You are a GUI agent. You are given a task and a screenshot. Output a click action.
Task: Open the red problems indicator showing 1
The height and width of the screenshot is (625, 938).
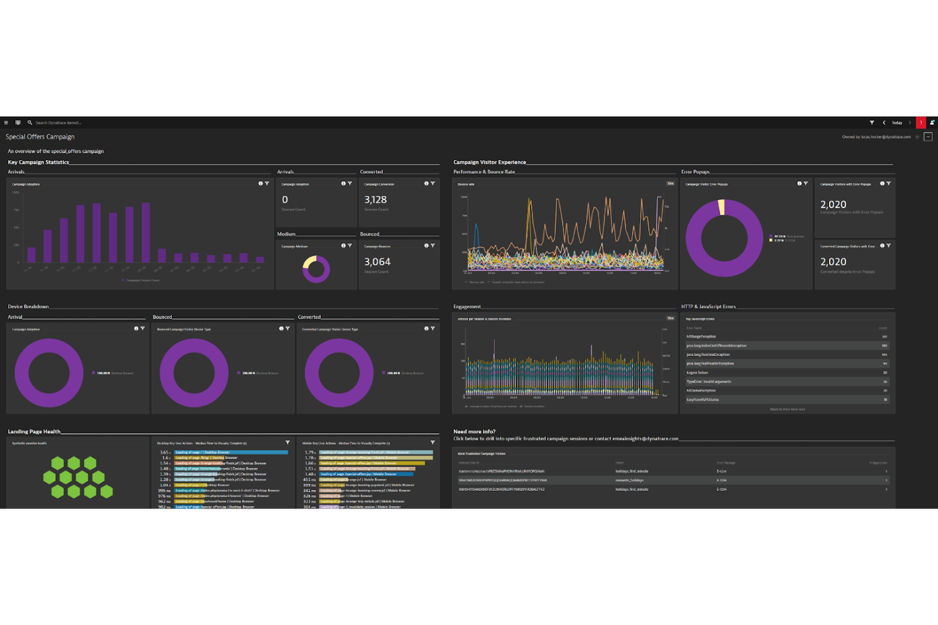921,122
